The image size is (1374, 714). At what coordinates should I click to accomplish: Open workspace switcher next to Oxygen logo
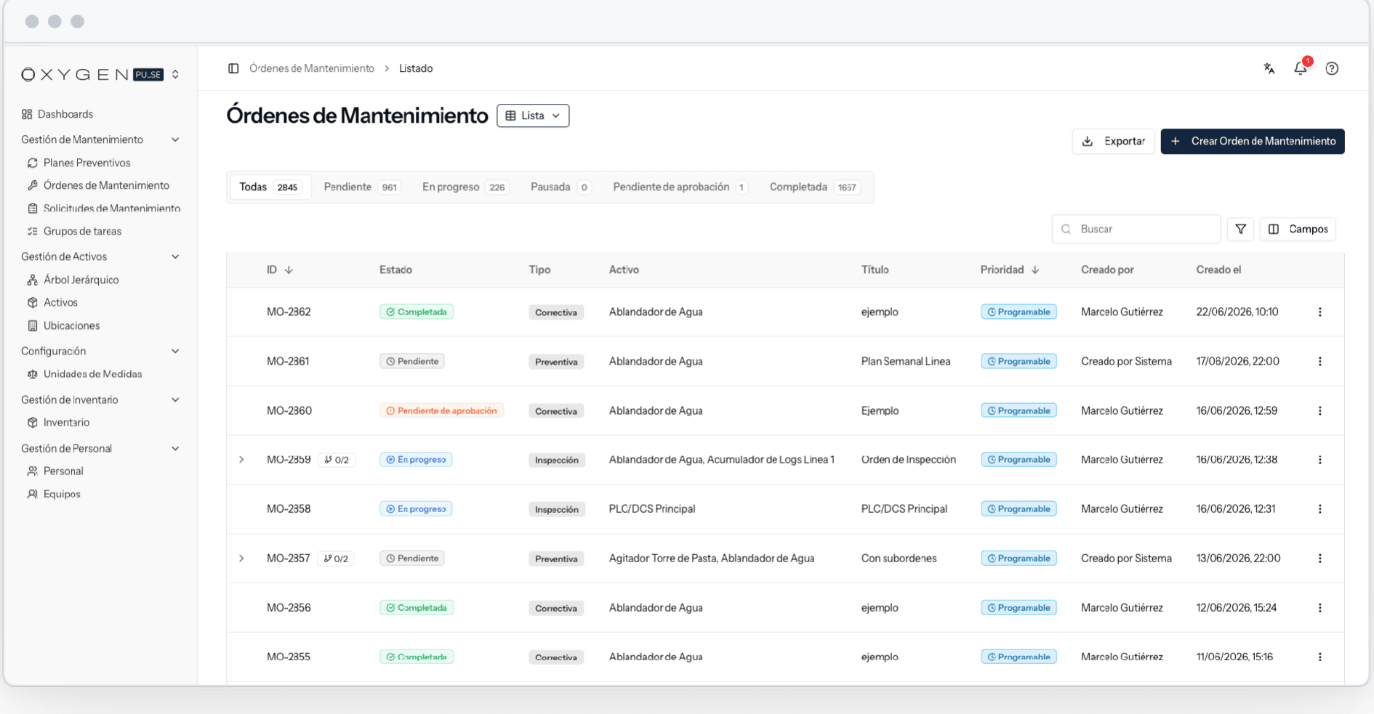(x=175, y=74)
